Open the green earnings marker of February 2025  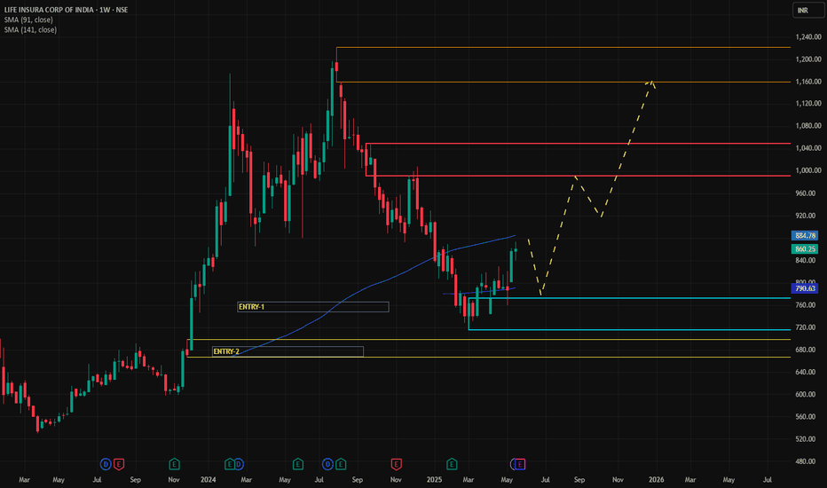tap(452, 464)
